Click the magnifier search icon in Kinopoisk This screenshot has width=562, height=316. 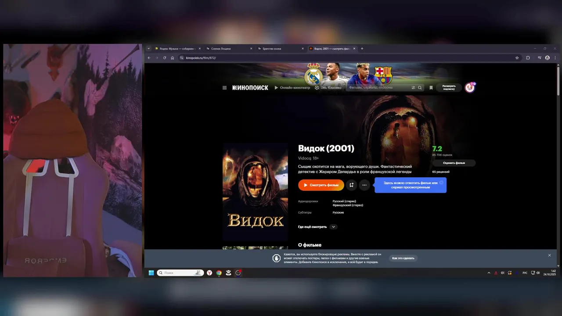pos(420,88)
